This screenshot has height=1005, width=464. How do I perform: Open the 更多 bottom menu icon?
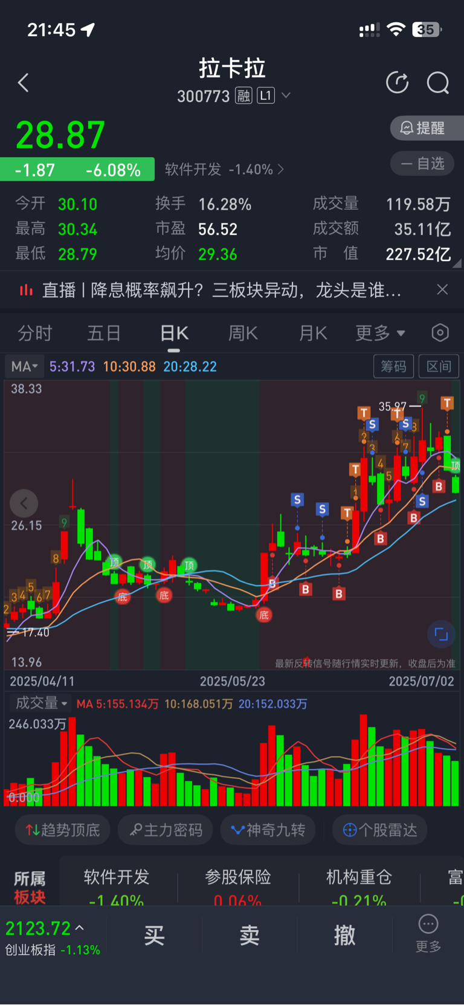pyautogui.click(x=428, y=933)
